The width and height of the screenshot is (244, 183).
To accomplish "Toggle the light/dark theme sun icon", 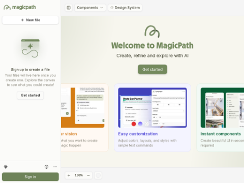I will point(6,167).
